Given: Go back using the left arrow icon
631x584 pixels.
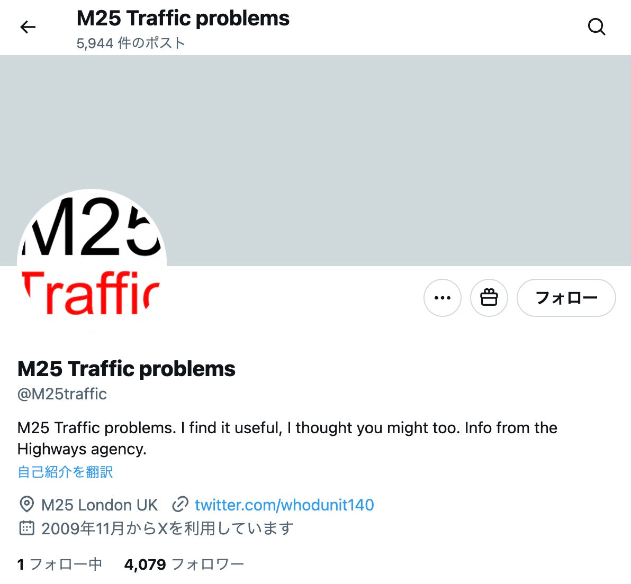Looking at the screenshot, I should (x=28, y=27).
